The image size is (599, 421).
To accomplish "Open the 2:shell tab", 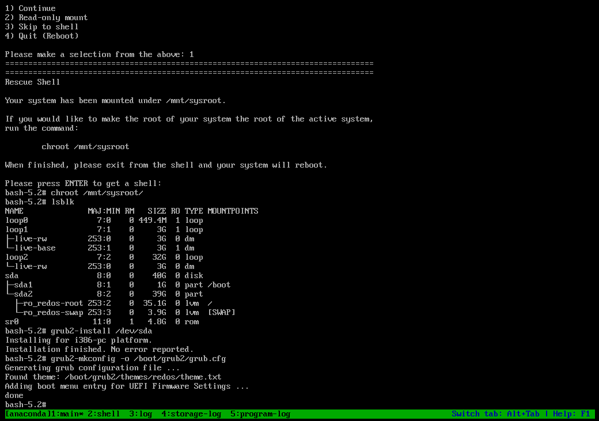I will pos(104,414).
